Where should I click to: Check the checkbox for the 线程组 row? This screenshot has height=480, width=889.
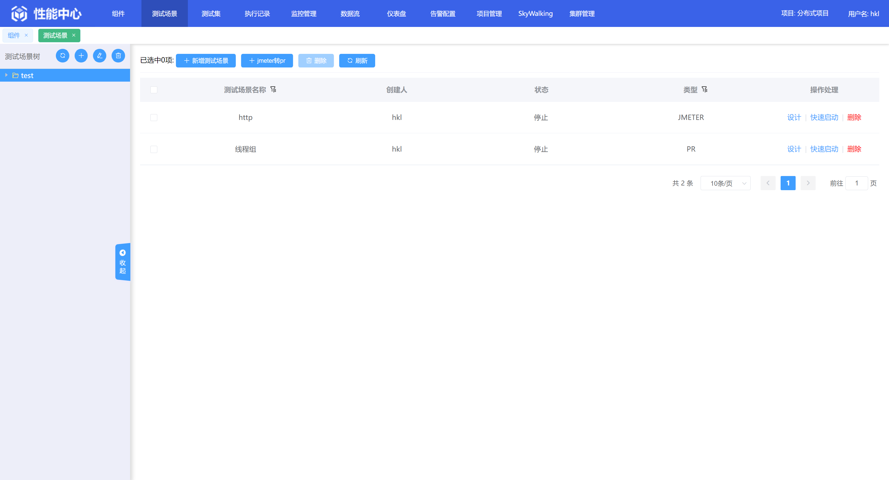point(154,149)
